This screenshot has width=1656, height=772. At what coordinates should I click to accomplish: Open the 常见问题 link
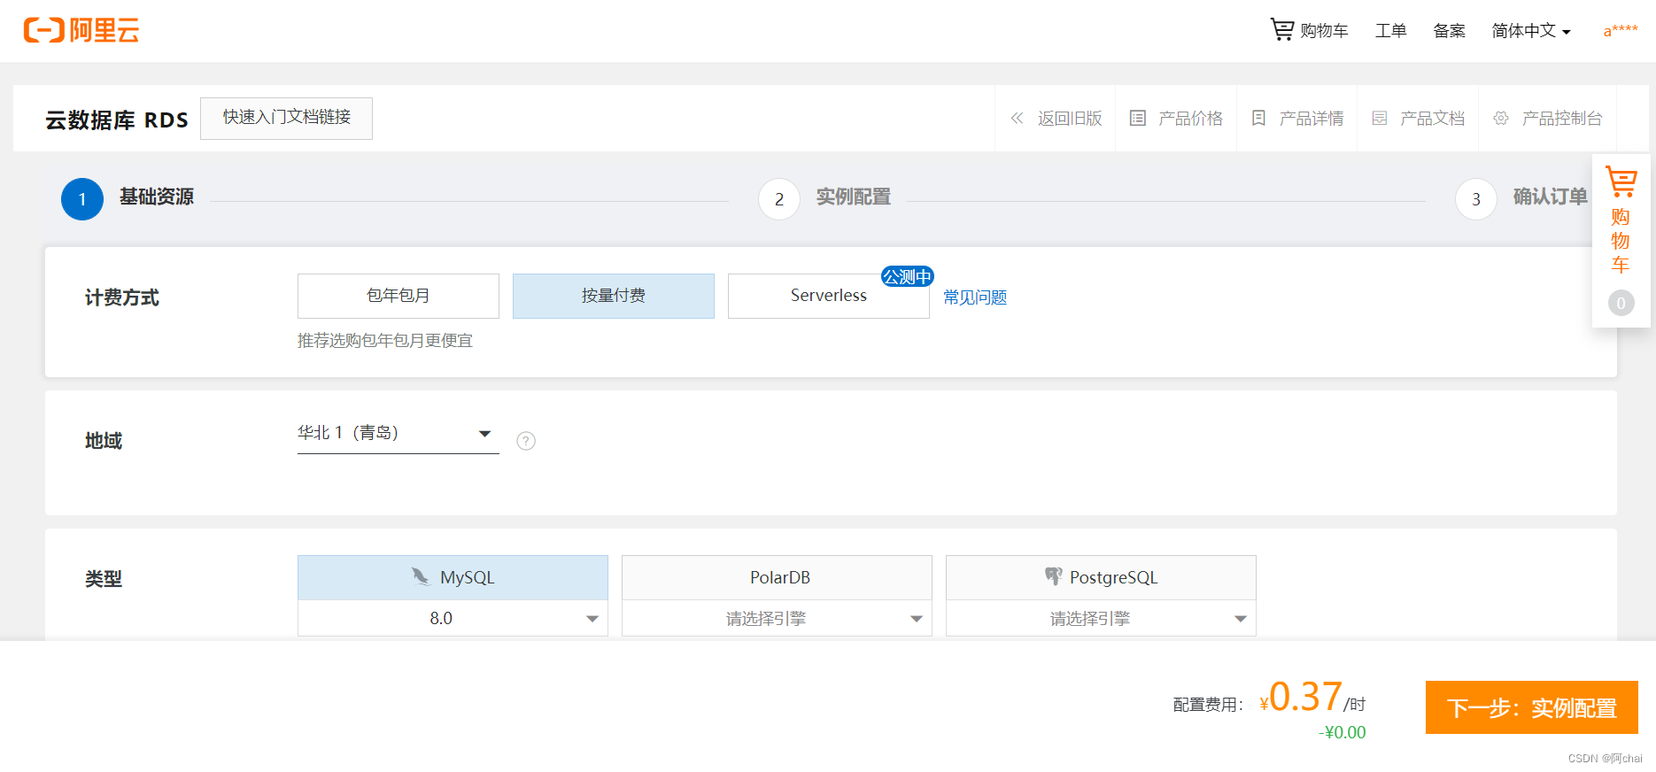(975, 297)
